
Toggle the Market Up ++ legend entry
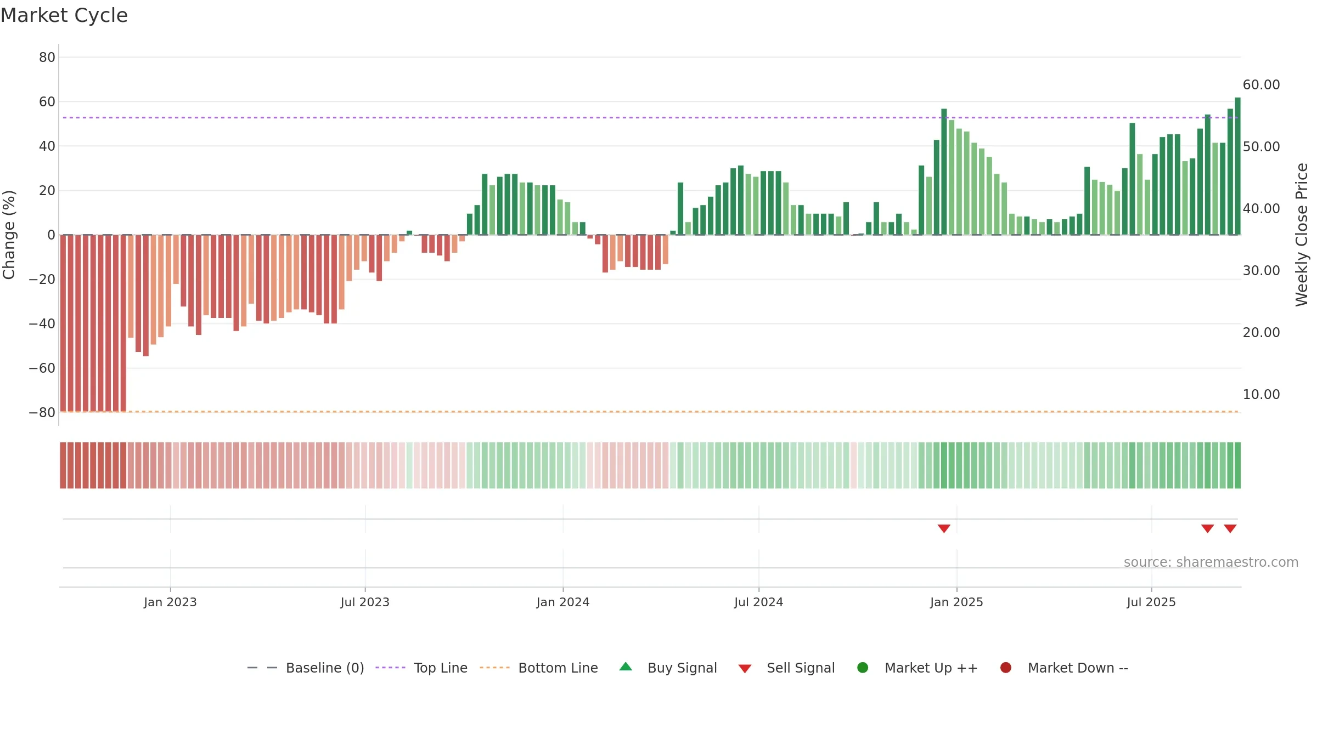918,668
